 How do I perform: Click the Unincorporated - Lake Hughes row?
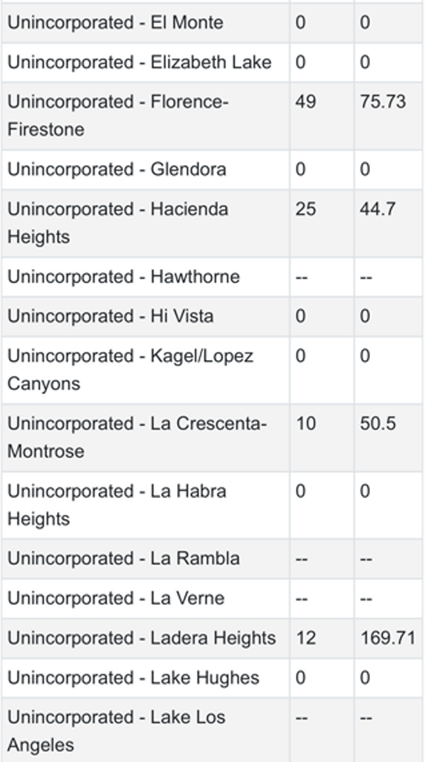[212, 678]
